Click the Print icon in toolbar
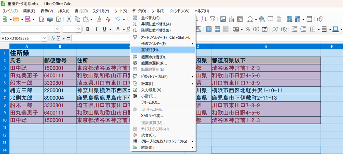This screenshot has height=154, width=343. (50, 19)
